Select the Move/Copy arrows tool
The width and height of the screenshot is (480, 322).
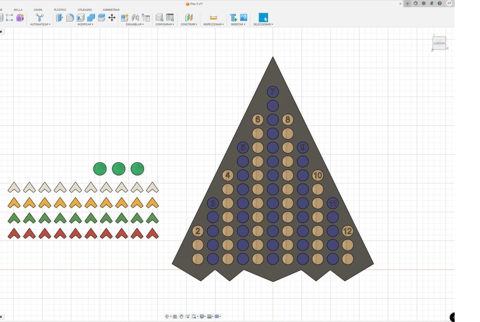[112, 18]
